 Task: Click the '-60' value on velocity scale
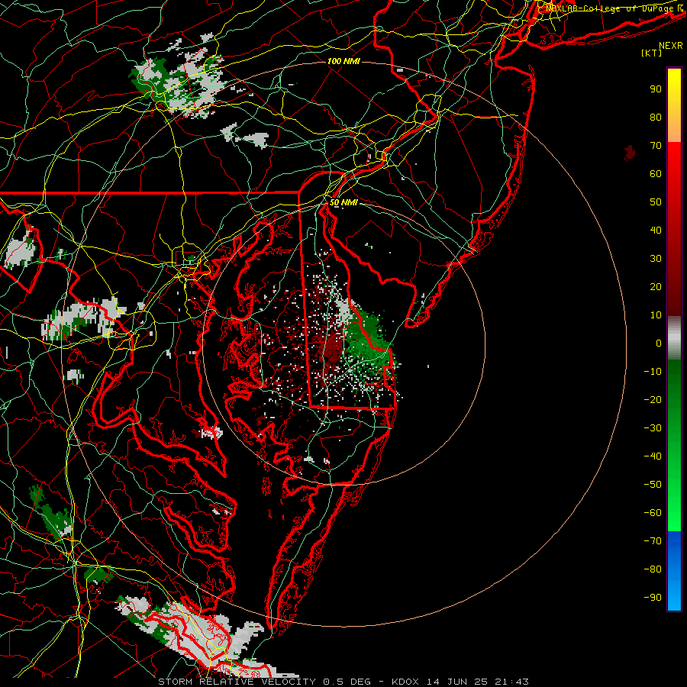tap(653, 513)
